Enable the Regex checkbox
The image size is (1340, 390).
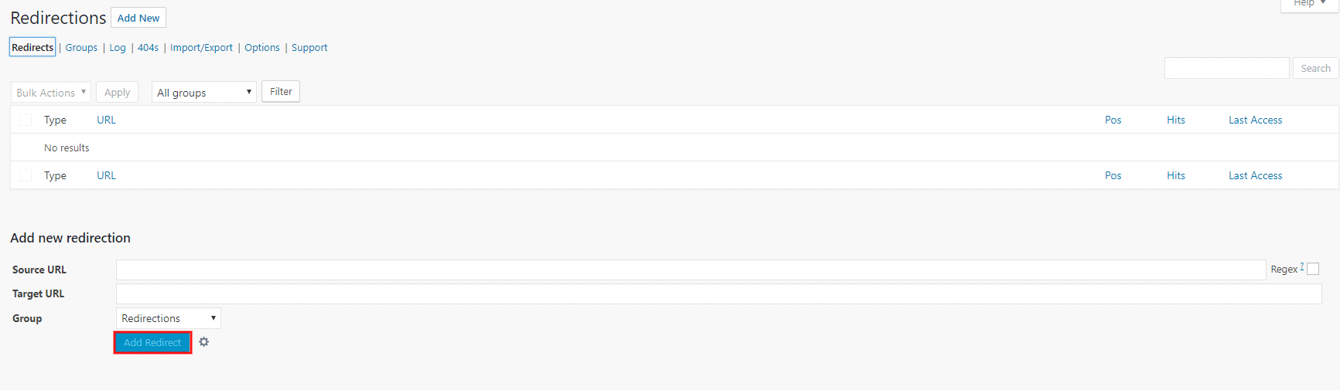(x=1313, y=269)
